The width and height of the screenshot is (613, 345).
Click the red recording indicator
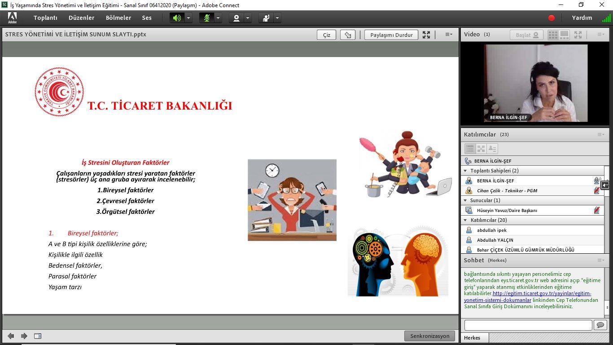click(x=552, y=18)
